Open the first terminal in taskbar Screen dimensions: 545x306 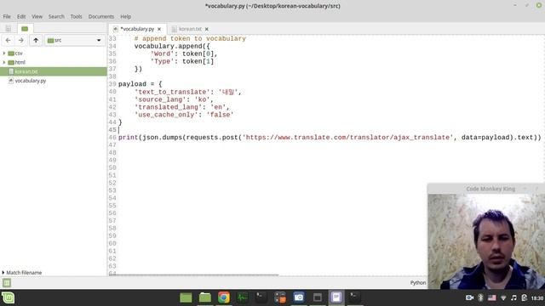[x=261, y=297]
